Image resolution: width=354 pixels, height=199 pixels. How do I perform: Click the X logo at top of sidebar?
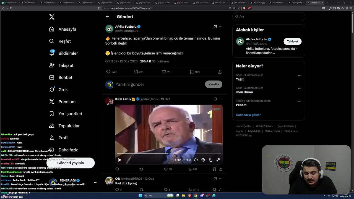52,17
